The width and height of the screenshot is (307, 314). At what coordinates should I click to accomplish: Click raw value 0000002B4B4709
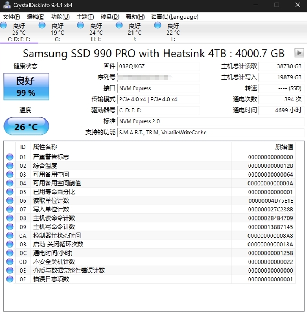(271, 218)
